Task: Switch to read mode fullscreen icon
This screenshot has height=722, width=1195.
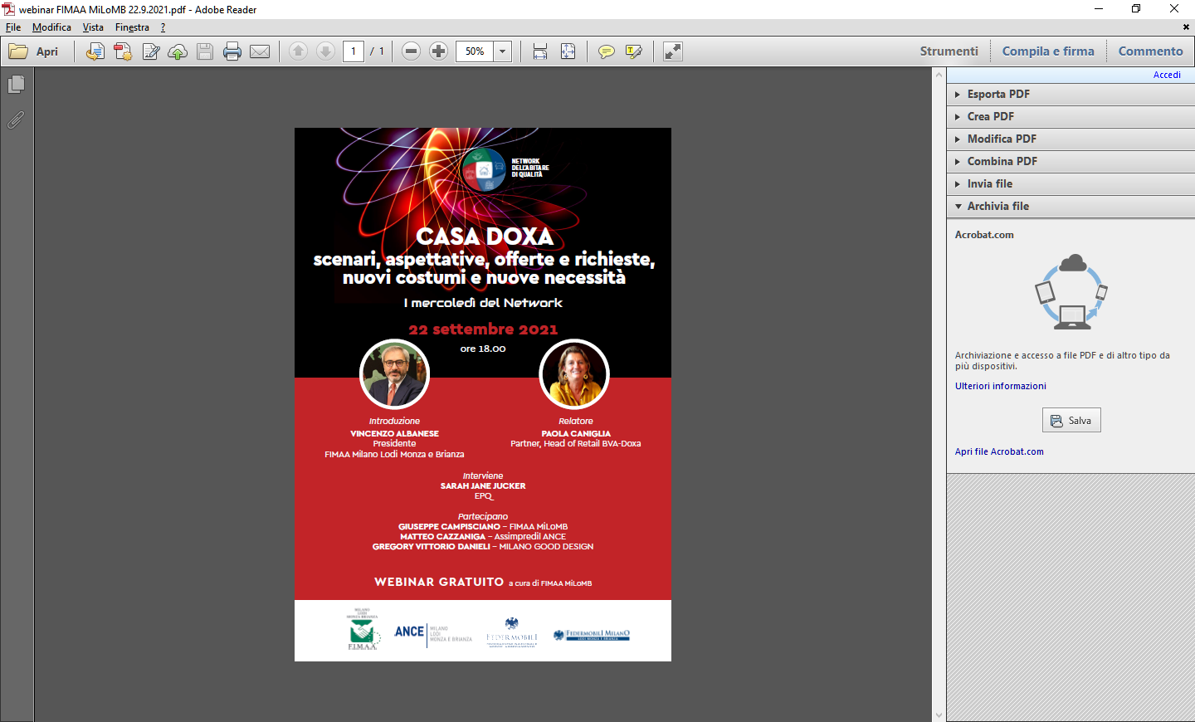Action: [x=673, y=51]
